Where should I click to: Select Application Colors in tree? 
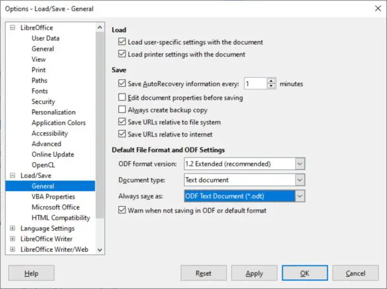coord(59,123)
